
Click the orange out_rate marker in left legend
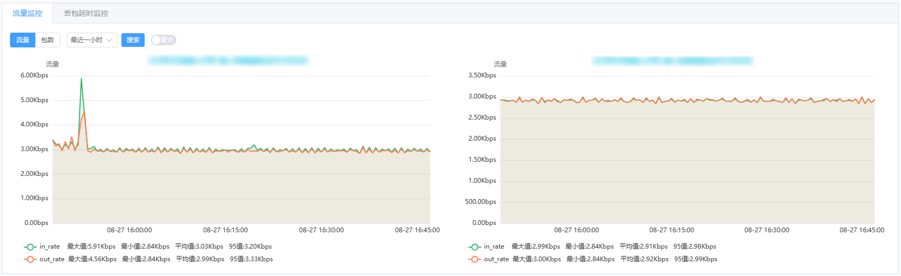pos(30,259)
